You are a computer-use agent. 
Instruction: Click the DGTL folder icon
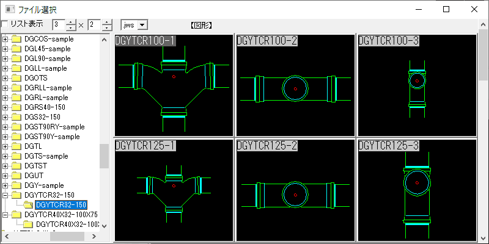click(17, 146)
